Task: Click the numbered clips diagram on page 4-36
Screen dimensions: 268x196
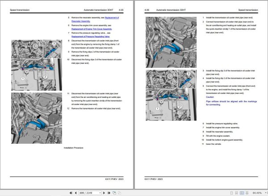Action: (171, 95)
